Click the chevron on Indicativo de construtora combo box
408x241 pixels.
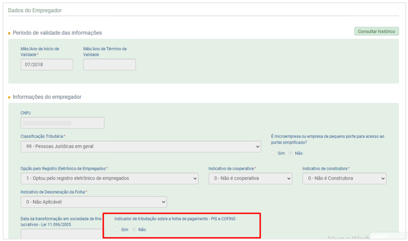pyautogui.click(x=382, y=178)
